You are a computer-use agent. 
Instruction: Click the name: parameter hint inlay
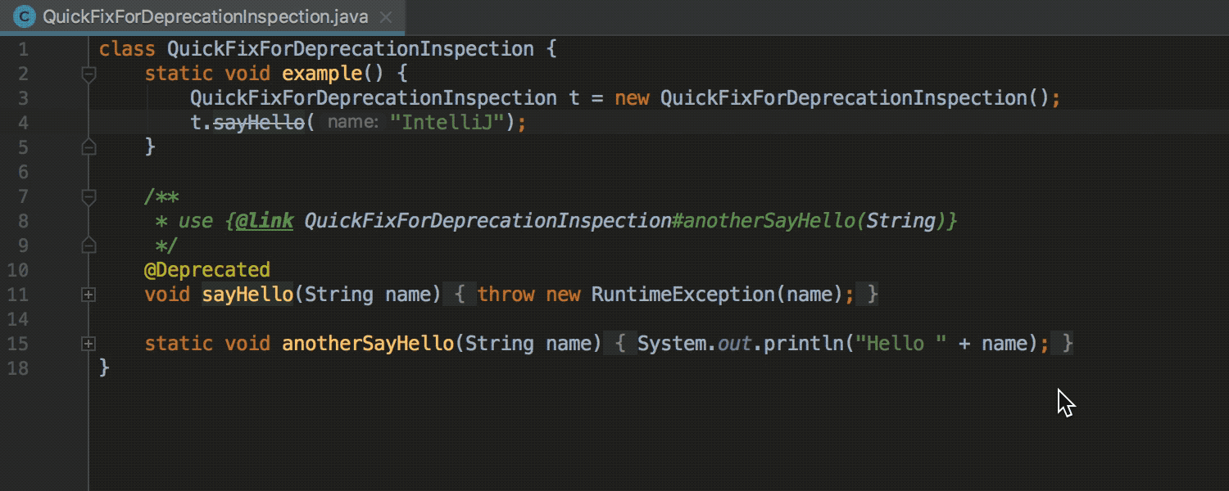point(352,123)
